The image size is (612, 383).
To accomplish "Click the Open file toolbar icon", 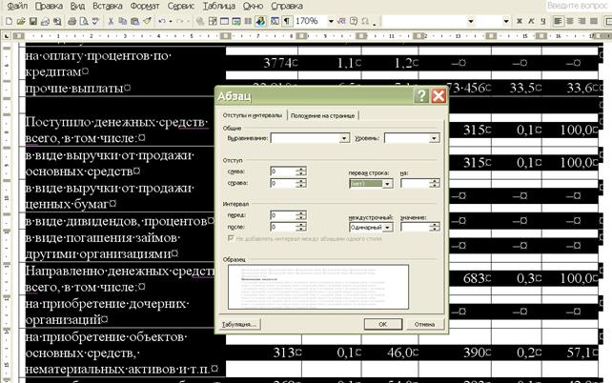I will click(x=20, y=21).
